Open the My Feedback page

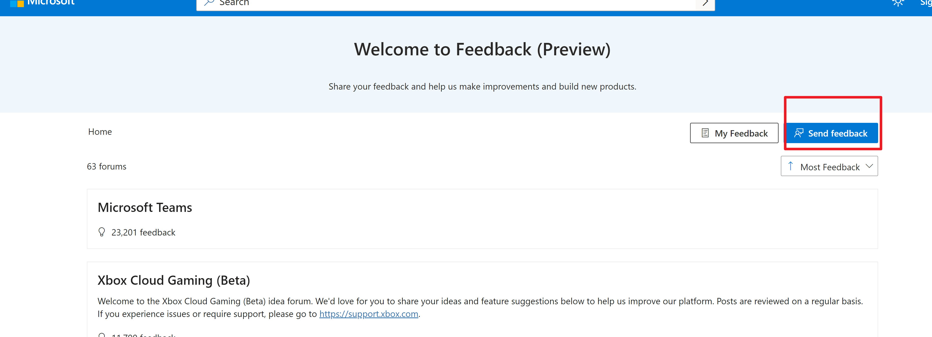[x=734, y=133]
